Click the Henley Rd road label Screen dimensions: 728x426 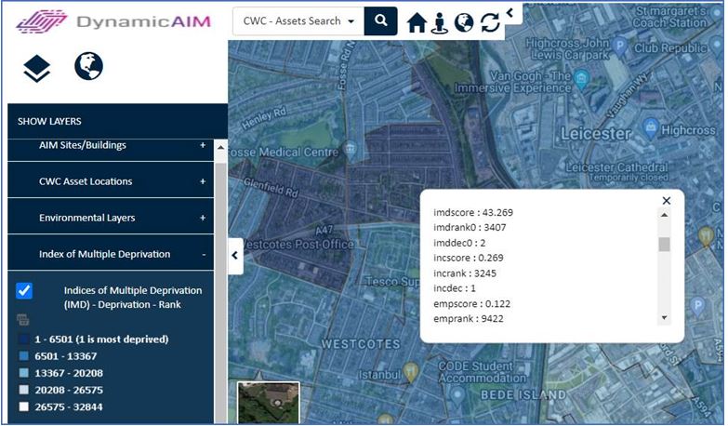264,118
